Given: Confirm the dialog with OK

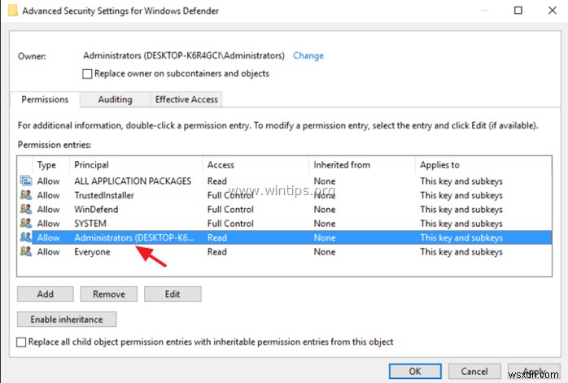Looking at the screenshot, I should tap(414, 372).
